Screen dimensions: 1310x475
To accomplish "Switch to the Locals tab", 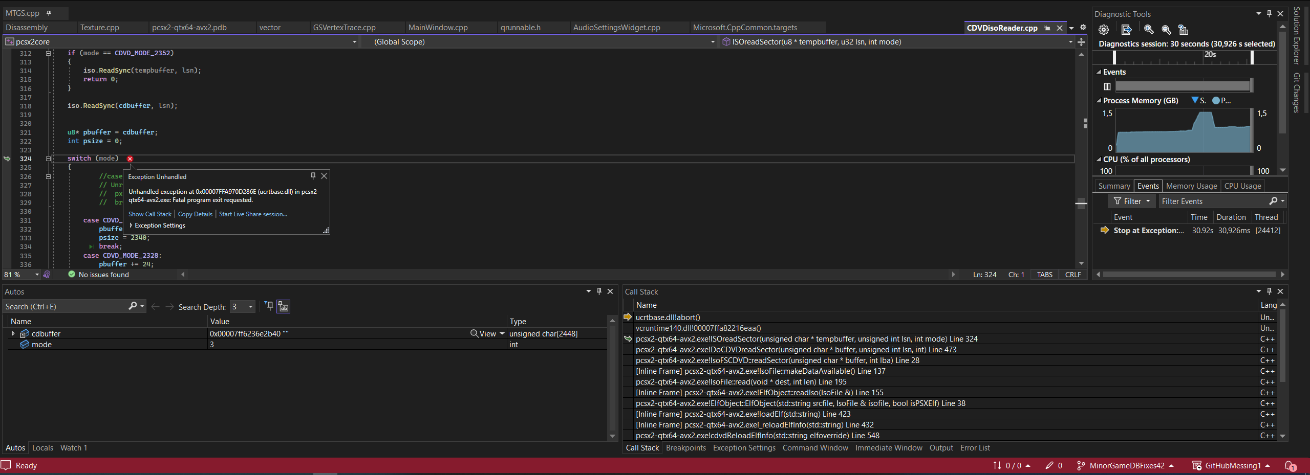I will [42, 447].
